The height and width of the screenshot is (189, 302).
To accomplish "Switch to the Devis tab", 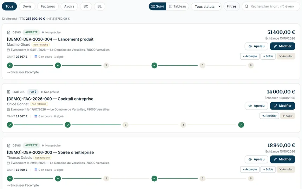I will (x=27, y=6).
